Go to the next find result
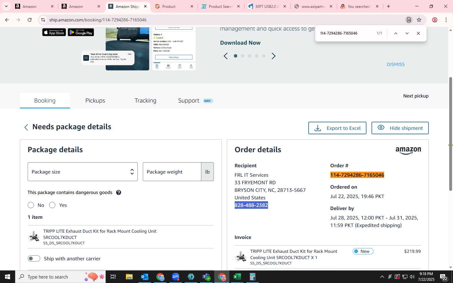Image resolution: width=453 pixels, height=283 pixels. (x=407, y=33)
